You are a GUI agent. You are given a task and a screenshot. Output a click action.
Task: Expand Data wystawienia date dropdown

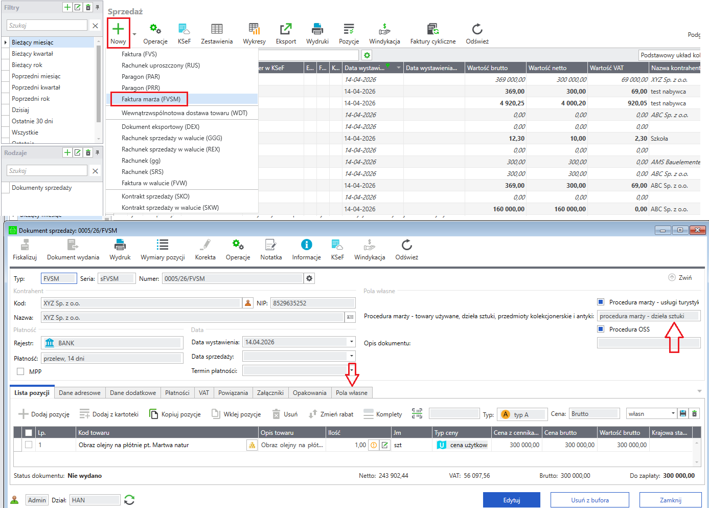352,342
